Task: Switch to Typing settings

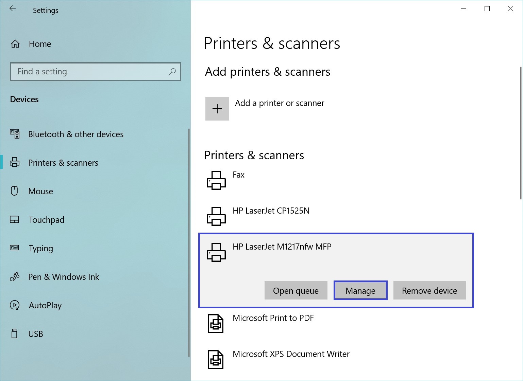Action: (41, 248)
